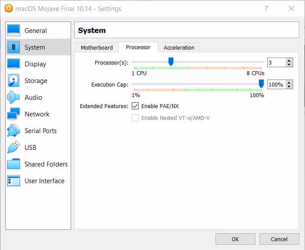Switch to the Motherboard tab
305x250 pixels.
97,47
